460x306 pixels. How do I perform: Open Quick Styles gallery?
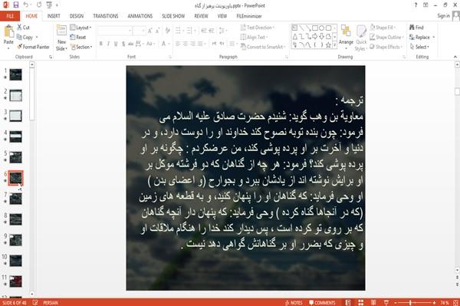tap(361, 38)
